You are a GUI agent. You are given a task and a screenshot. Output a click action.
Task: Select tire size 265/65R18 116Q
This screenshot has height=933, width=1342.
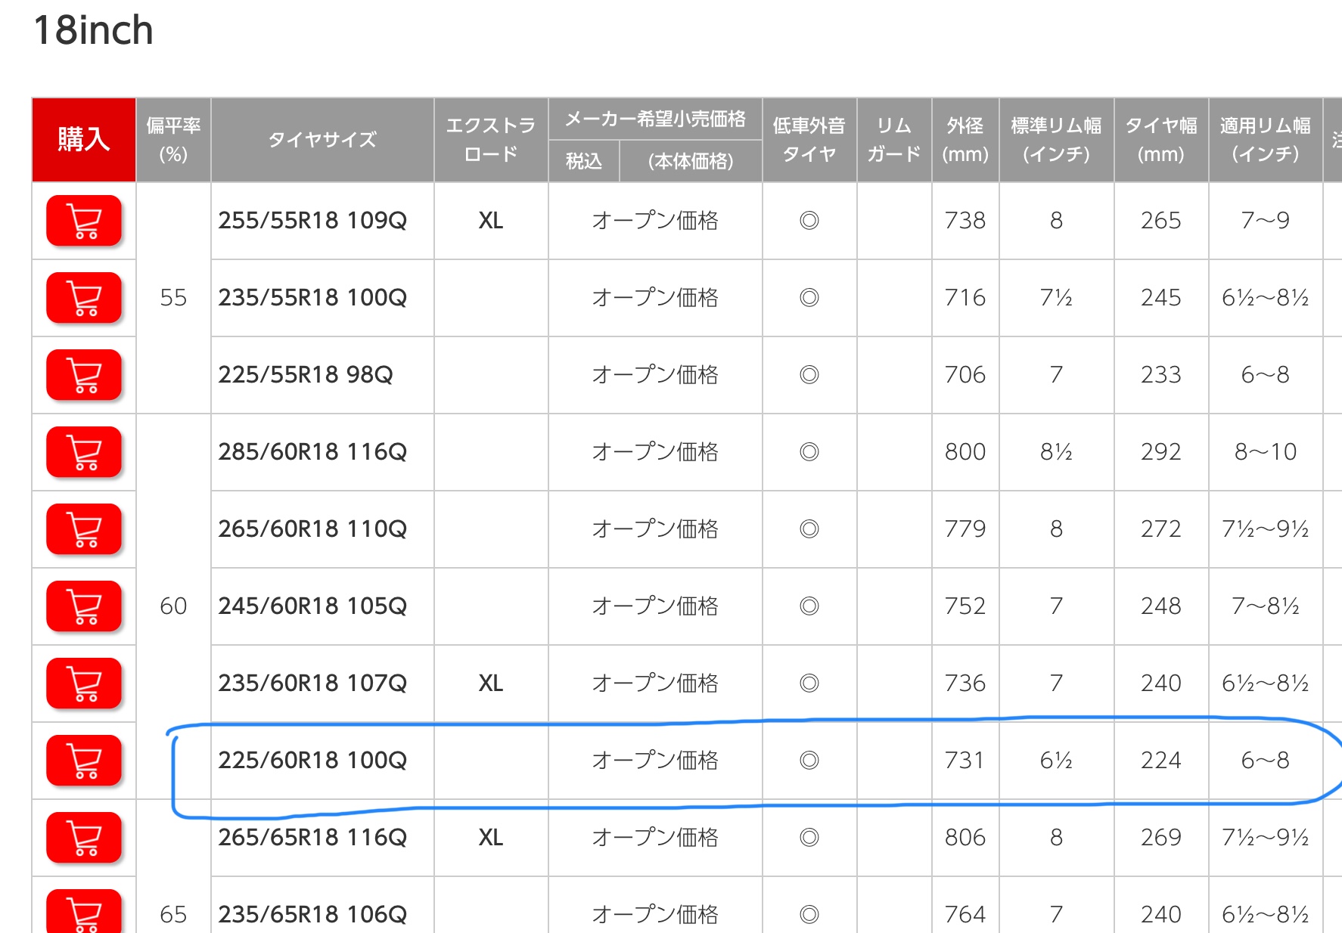(312, 838)
